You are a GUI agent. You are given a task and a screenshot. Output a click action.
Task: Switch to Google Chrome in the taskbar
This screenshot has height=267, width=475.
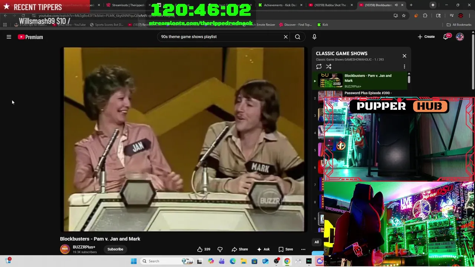pyautogui.click(x=287, y=261)
